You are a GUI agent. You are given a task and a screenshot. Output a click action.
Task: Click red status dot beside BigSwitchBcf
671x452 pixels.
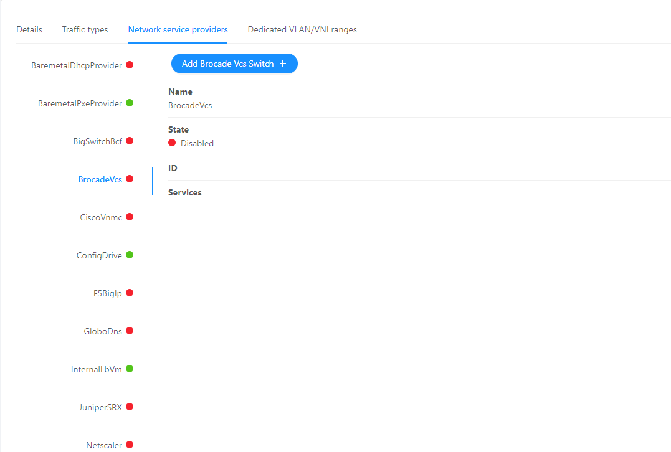pyautogui.click(x=130, y=141)
